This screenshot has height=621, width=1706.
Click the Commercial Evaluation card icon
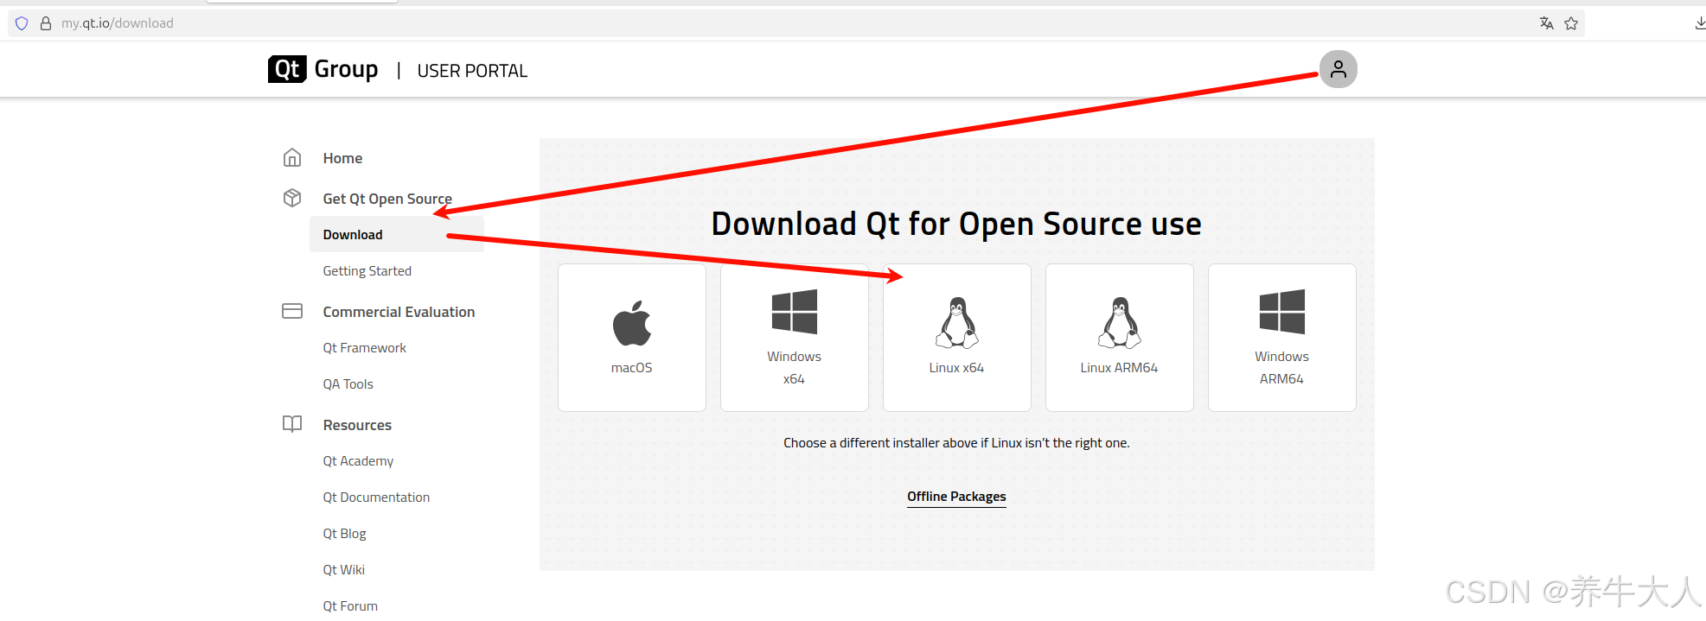point(292,311)
